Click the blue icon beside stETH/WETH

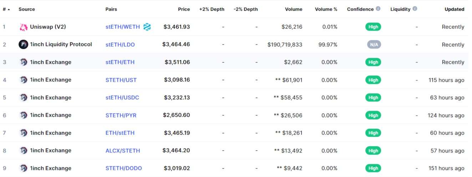147,27
